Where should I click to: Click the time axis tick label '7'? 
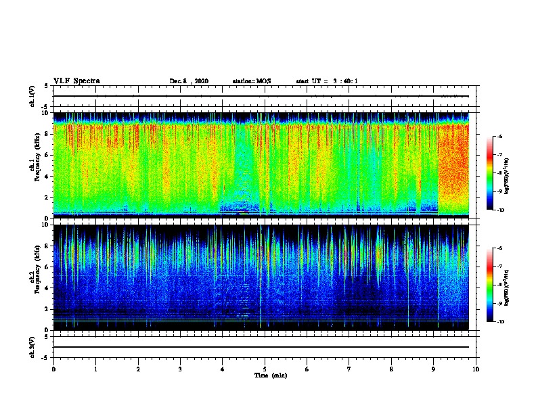(x=349, y=369)
